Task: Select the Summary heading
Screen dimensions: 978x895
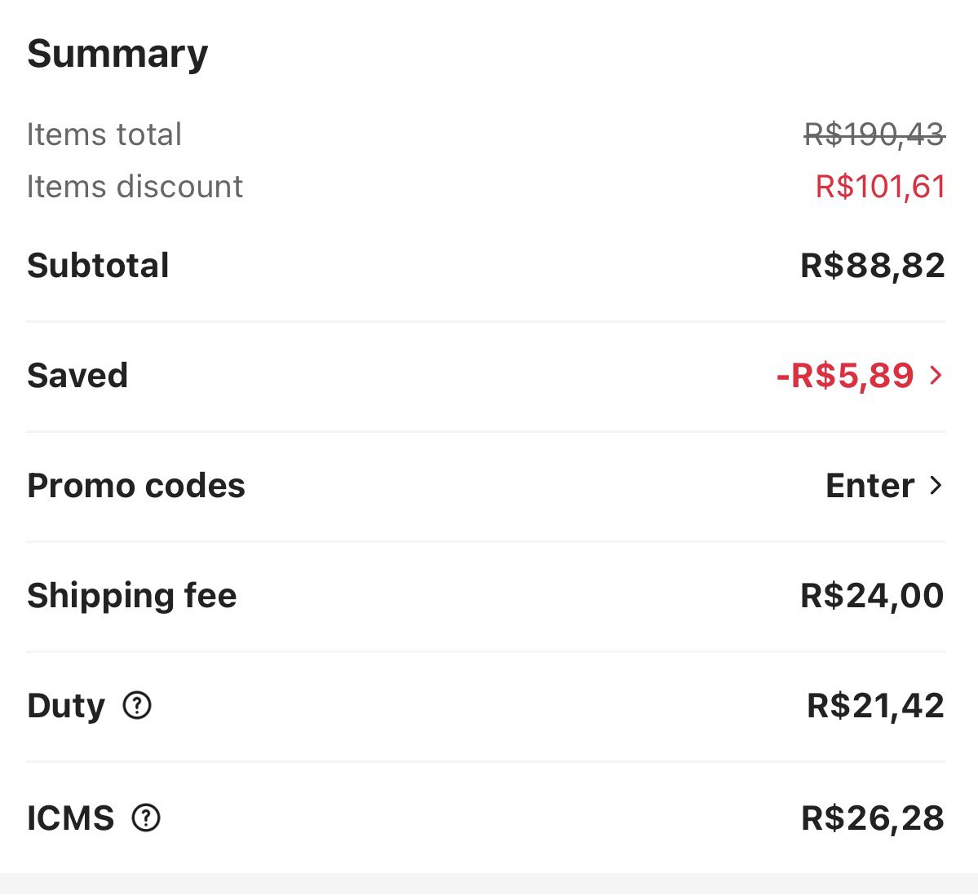Action: click(117, 55)
